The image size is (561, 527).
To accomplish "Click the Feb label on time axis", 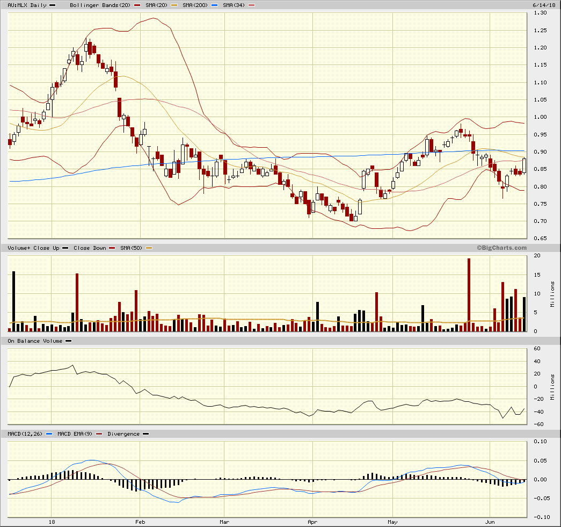I will (140, 522).
